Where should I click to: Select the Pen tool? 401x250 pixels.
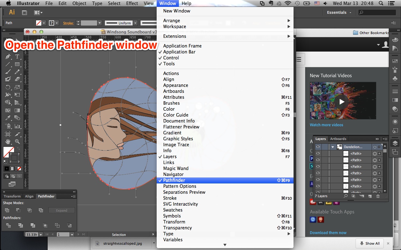(8, 57)
